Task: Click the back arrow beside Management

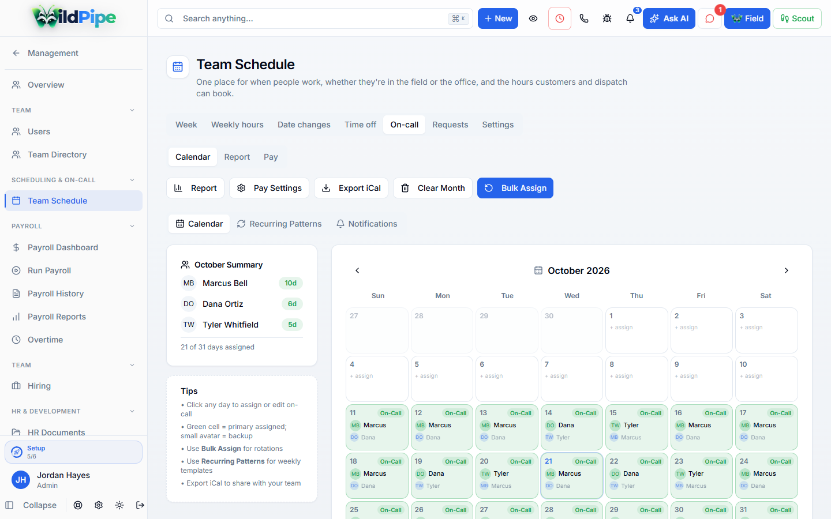Action: (x=16, y=53)
